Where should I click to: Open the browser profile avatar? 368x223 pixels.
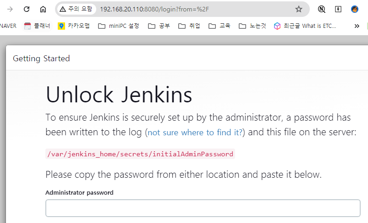[355, 9]
